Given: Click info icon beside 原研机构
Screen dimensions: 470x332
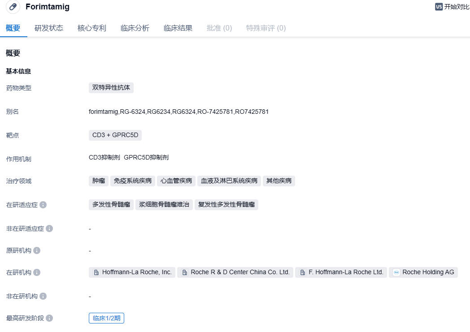Looking at the screenshot, I should pyautogui.click(x=37, y=250).
